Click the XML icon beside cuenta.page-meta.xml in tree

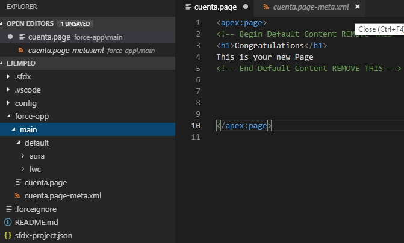18,196
